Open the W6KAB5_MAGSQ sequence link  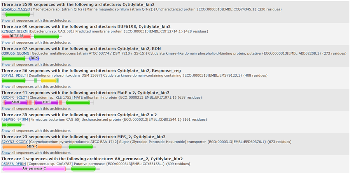[16, 9]
